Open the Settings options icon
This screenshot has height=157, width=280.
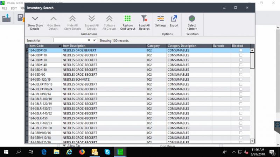click(160, 19)
